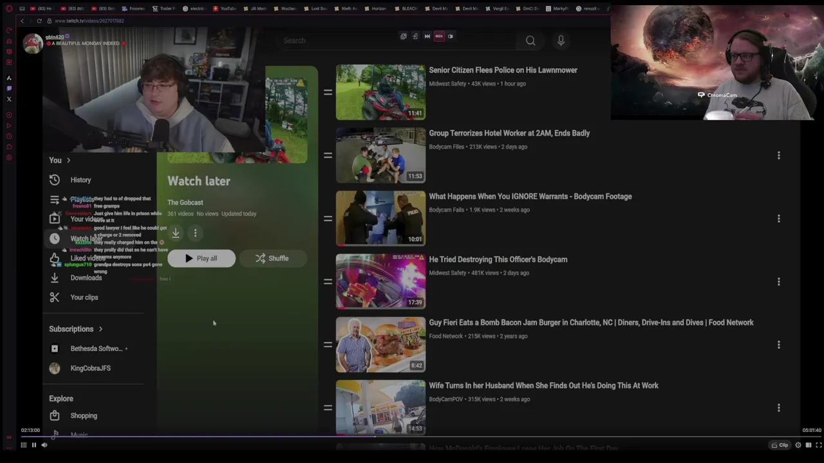Switch to the Trailer Park browser tab

coord(164,8)
